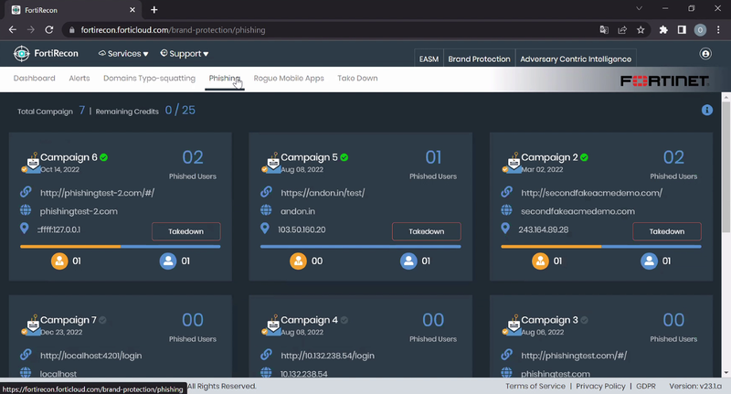
Task: Switch to the EASM module tab
Action: pyautogui.click(x=429, y=59)
